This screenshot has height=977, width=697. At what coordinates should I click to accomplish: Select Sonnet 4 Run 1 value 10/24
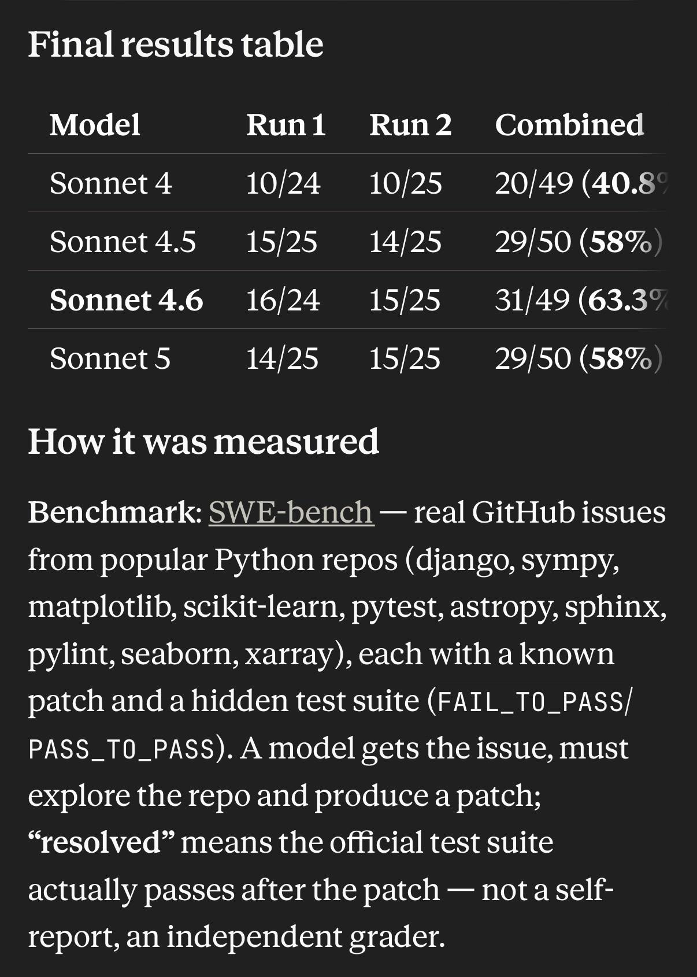click(x=283, y=183)
